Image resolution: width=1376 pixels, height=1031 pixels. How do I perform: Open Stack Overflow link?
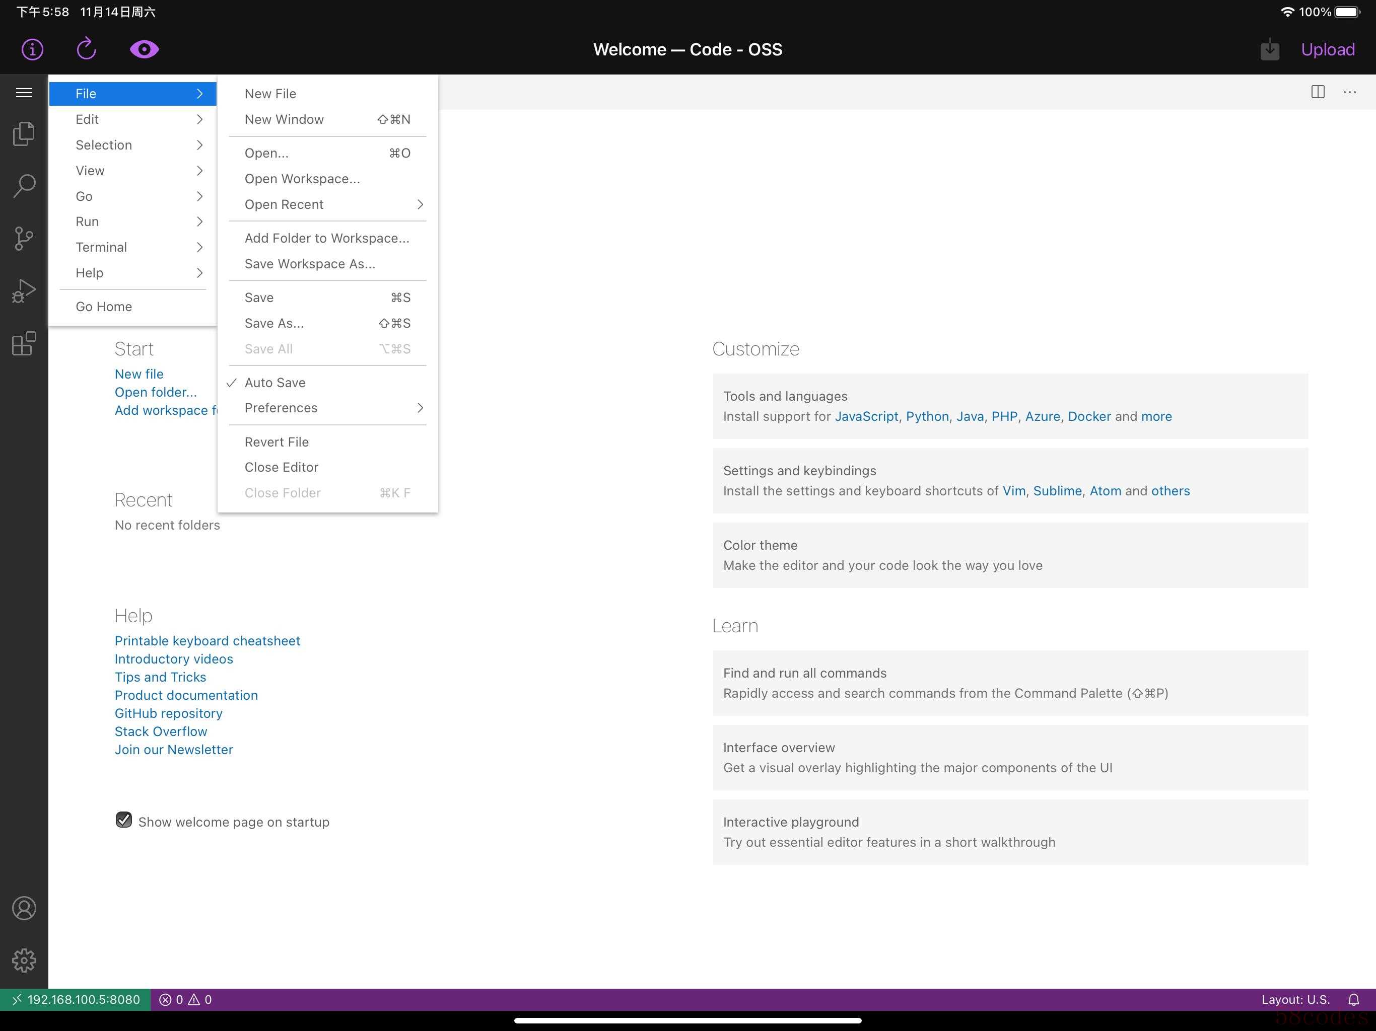(161, 731)
